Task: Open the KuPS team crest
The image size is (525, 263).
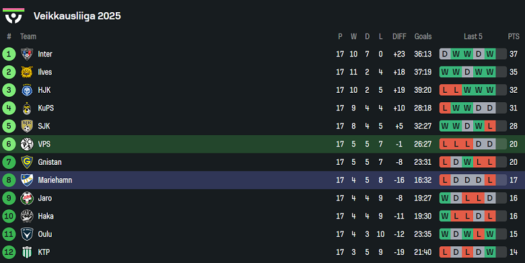Action: point(27,108)
